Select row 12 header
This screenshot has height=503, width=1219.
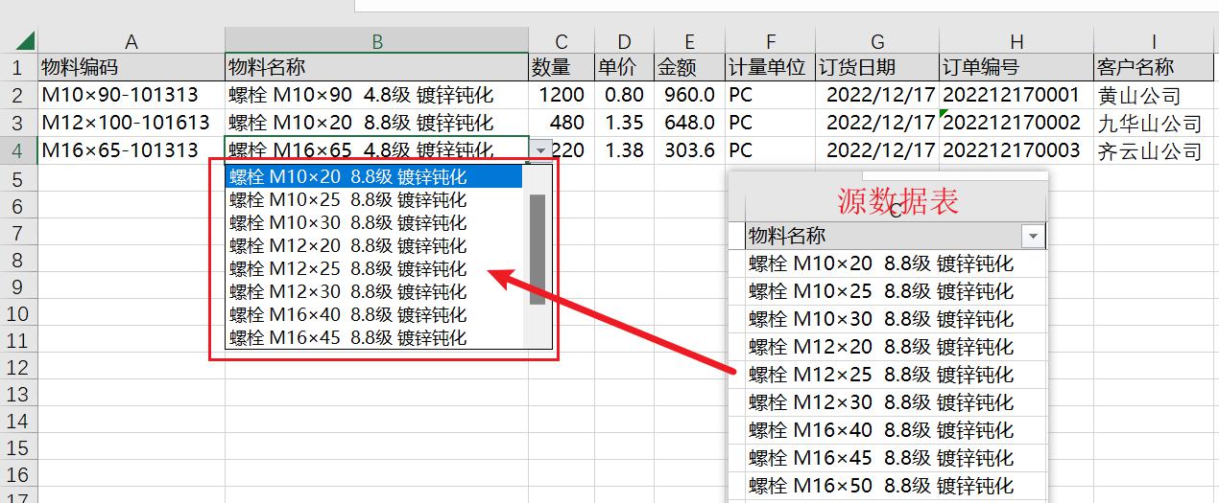pyautogui.click(x=16, y=367)
